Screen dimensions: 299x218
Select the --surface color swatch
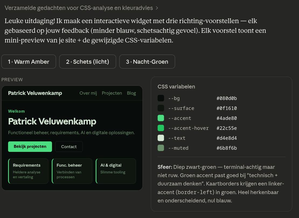point(161,108)
